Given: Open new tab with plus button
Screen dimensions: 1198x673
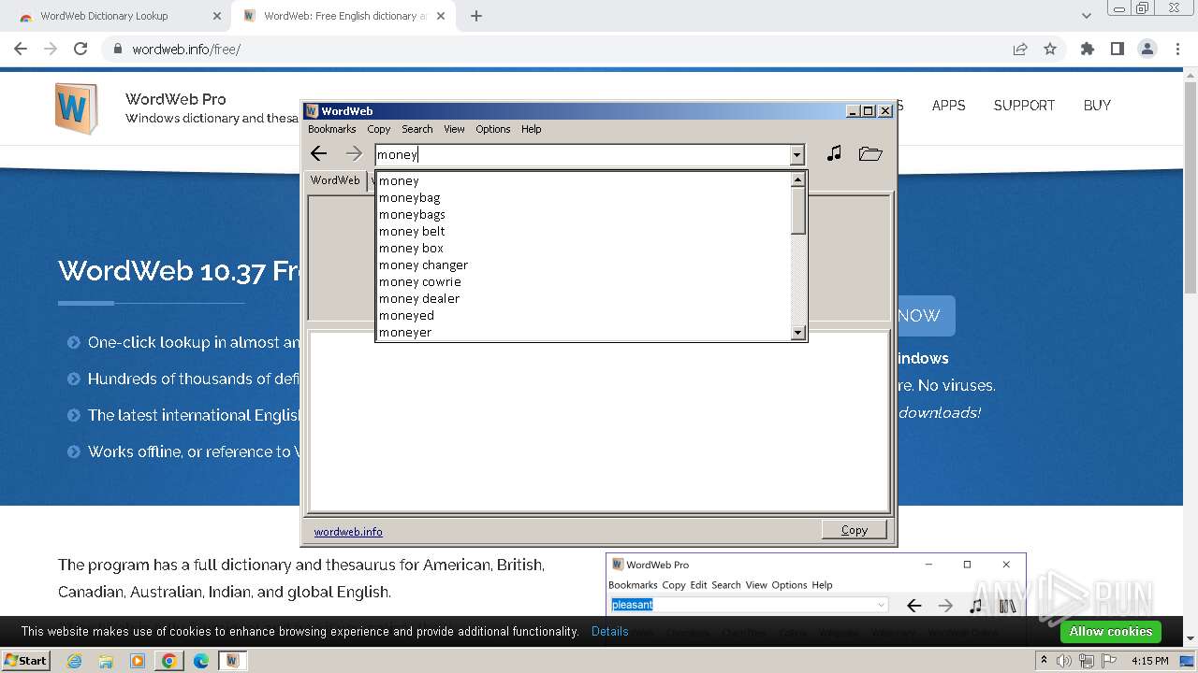Looking at the screenshot, I should (x=476, y=16).
